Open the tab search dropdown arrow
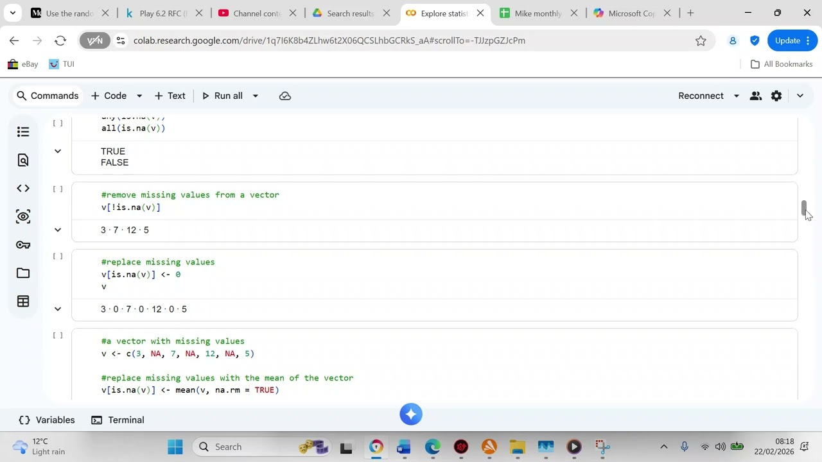This screenshot has width=822, height=462. (12, 13)
